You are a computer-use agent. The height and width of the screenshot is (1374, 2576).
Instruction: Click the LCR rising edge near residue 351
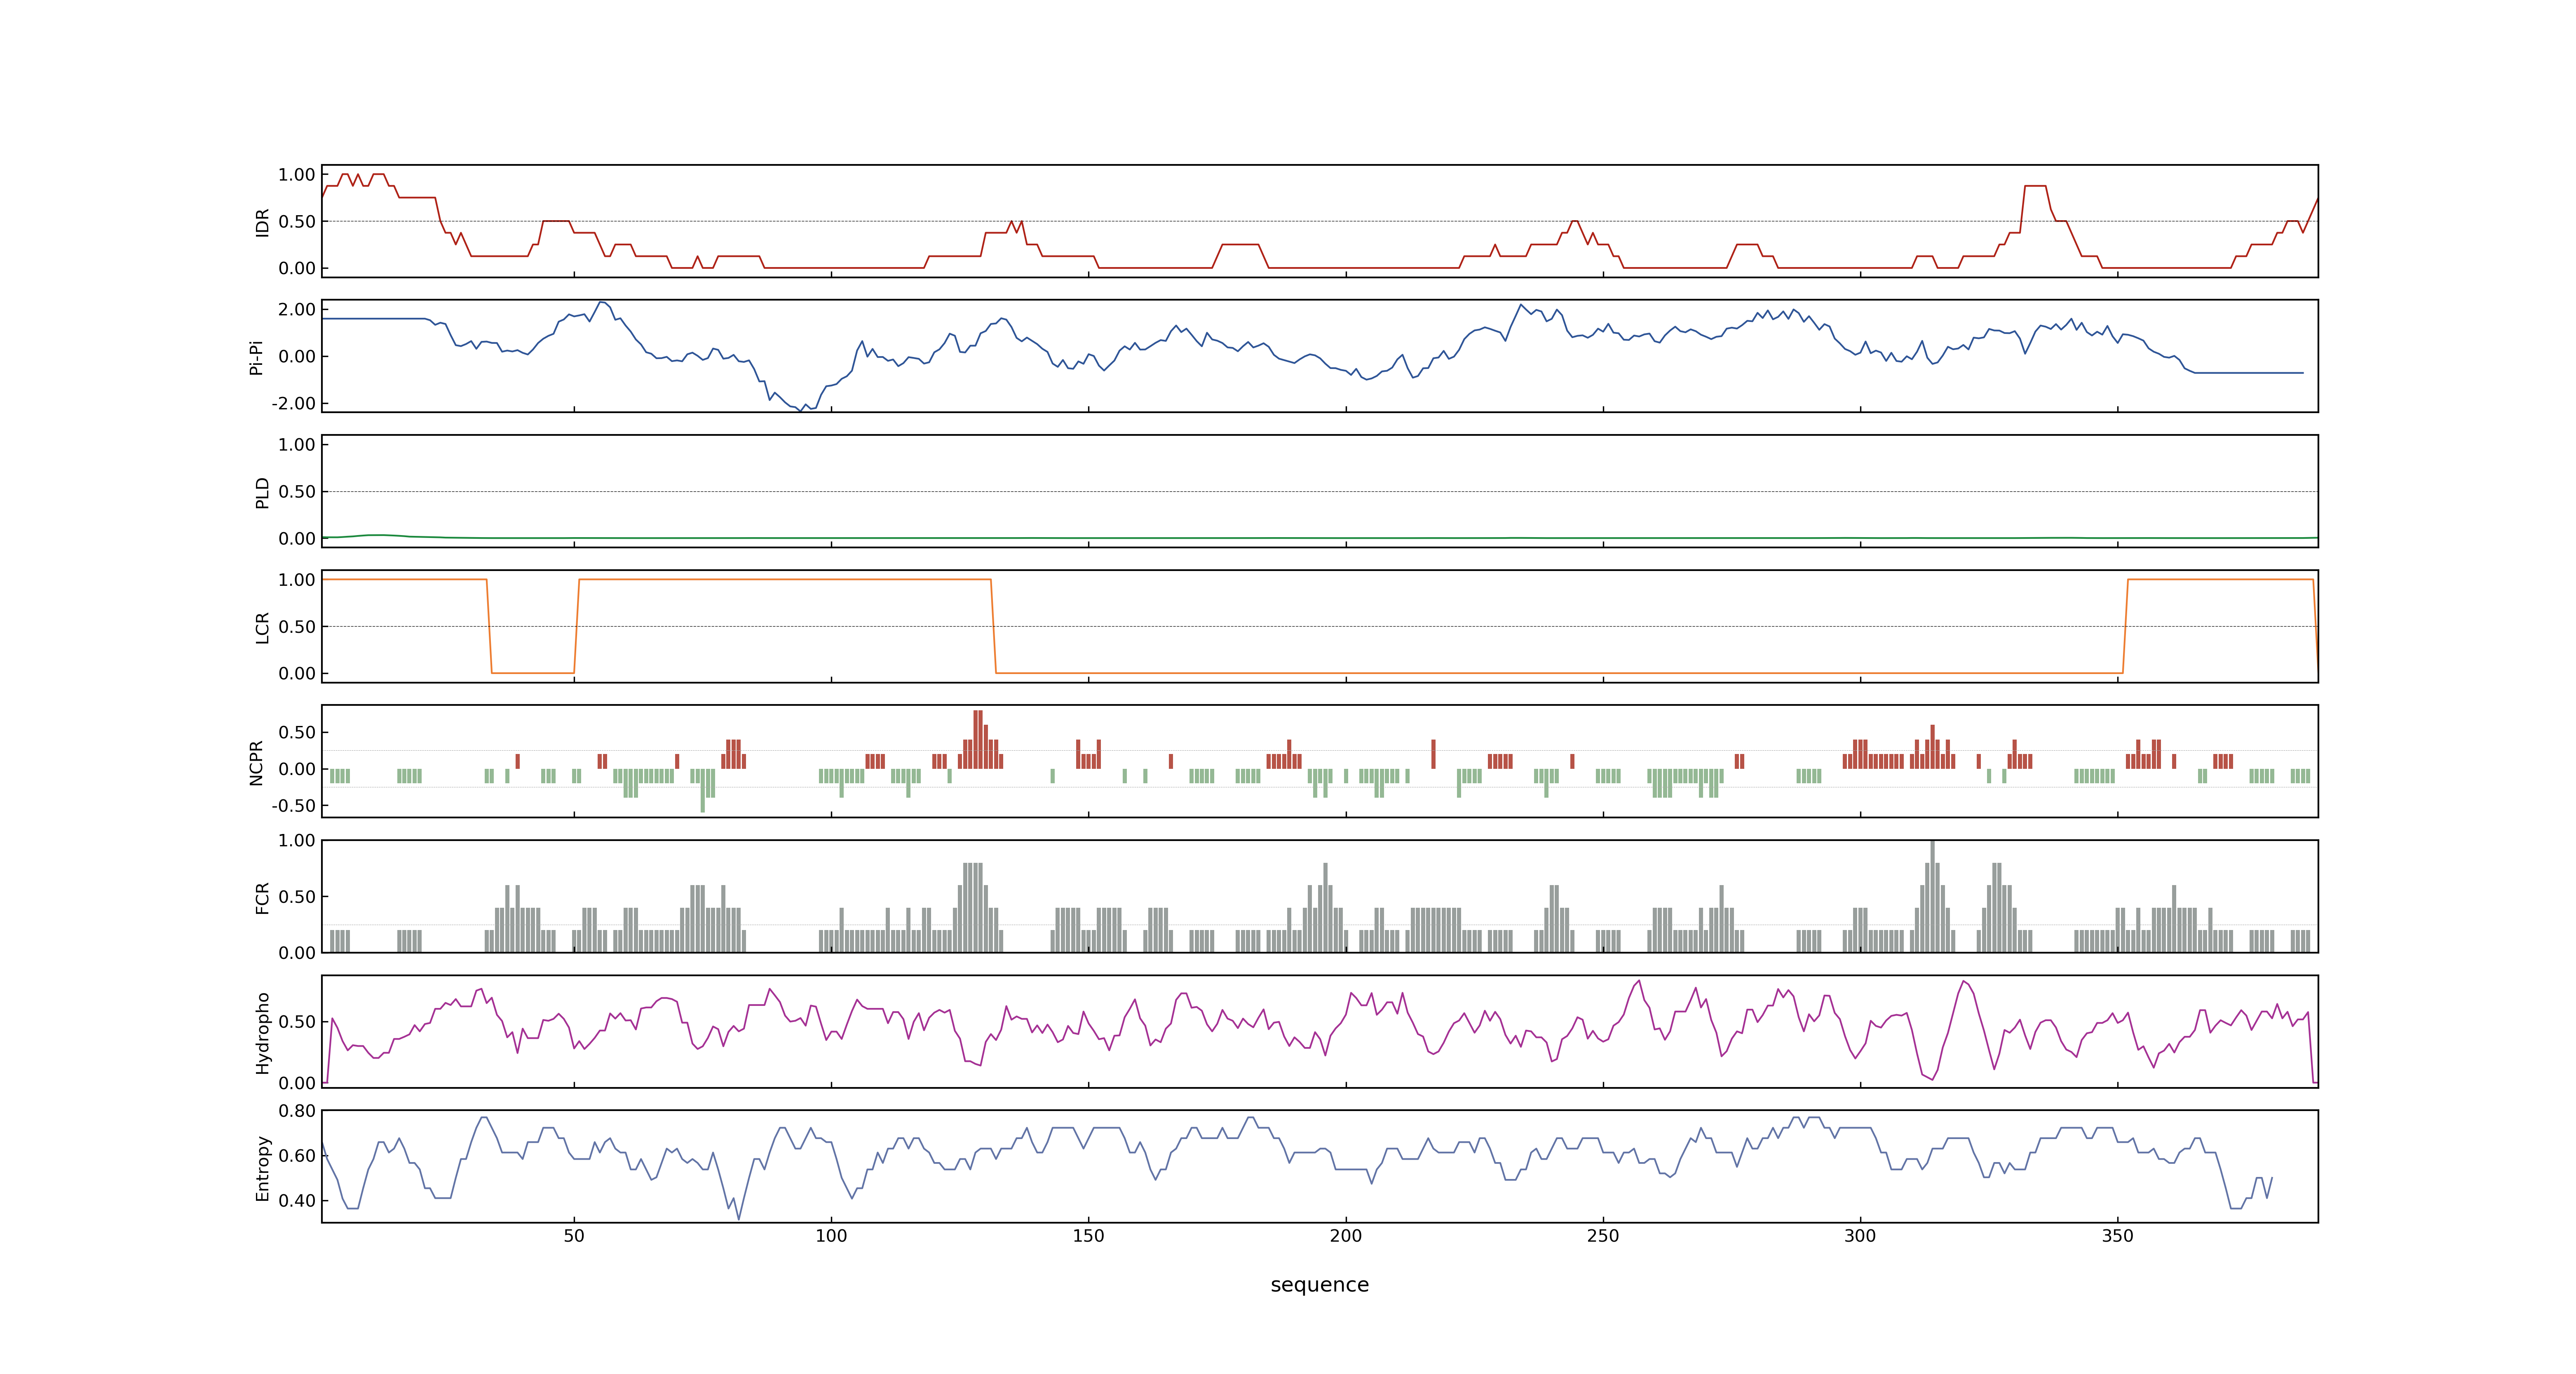click(x=2125, y=626)
